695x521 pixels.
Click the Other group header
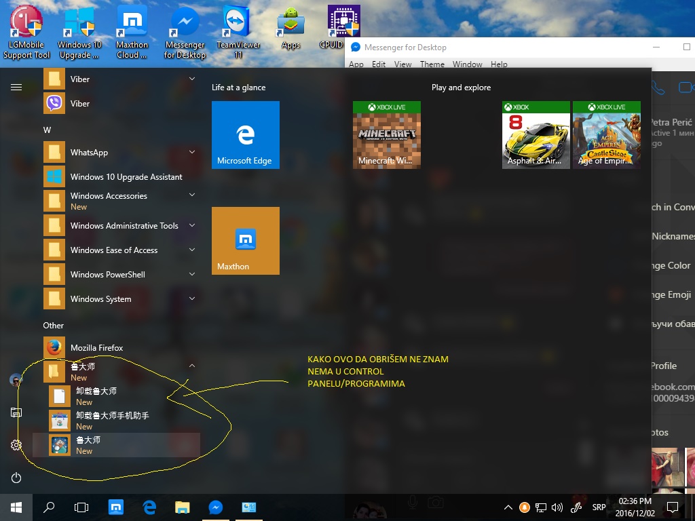(x=53, y=325)
